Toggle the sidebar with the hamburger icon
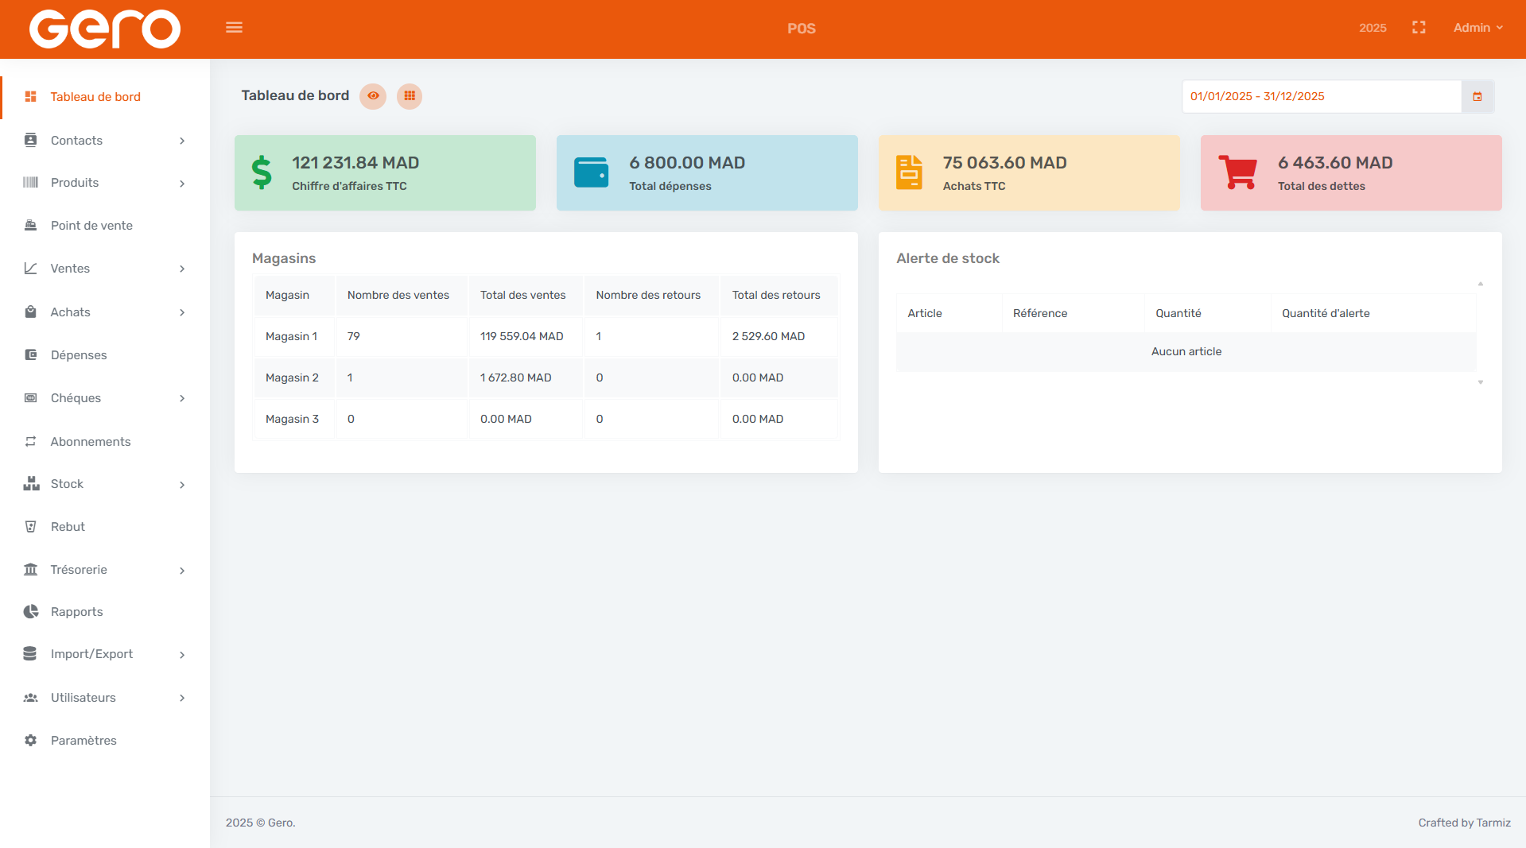 pyautogui.click(x=234, y=27)
